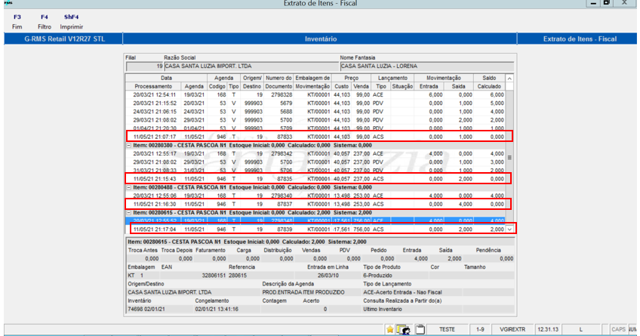Click document number 5679
The width and height of the screenshot is (640, 336).
pos(286,103)
